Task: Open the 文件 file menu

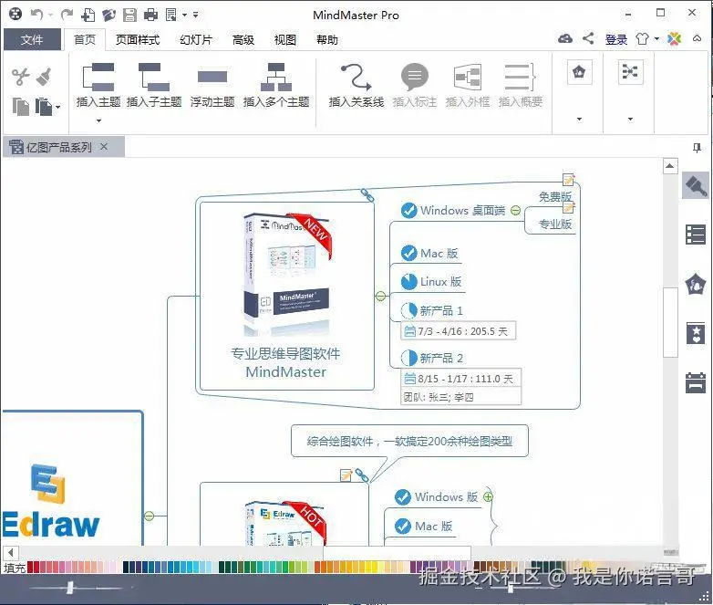Action: (x=32, y=39)
